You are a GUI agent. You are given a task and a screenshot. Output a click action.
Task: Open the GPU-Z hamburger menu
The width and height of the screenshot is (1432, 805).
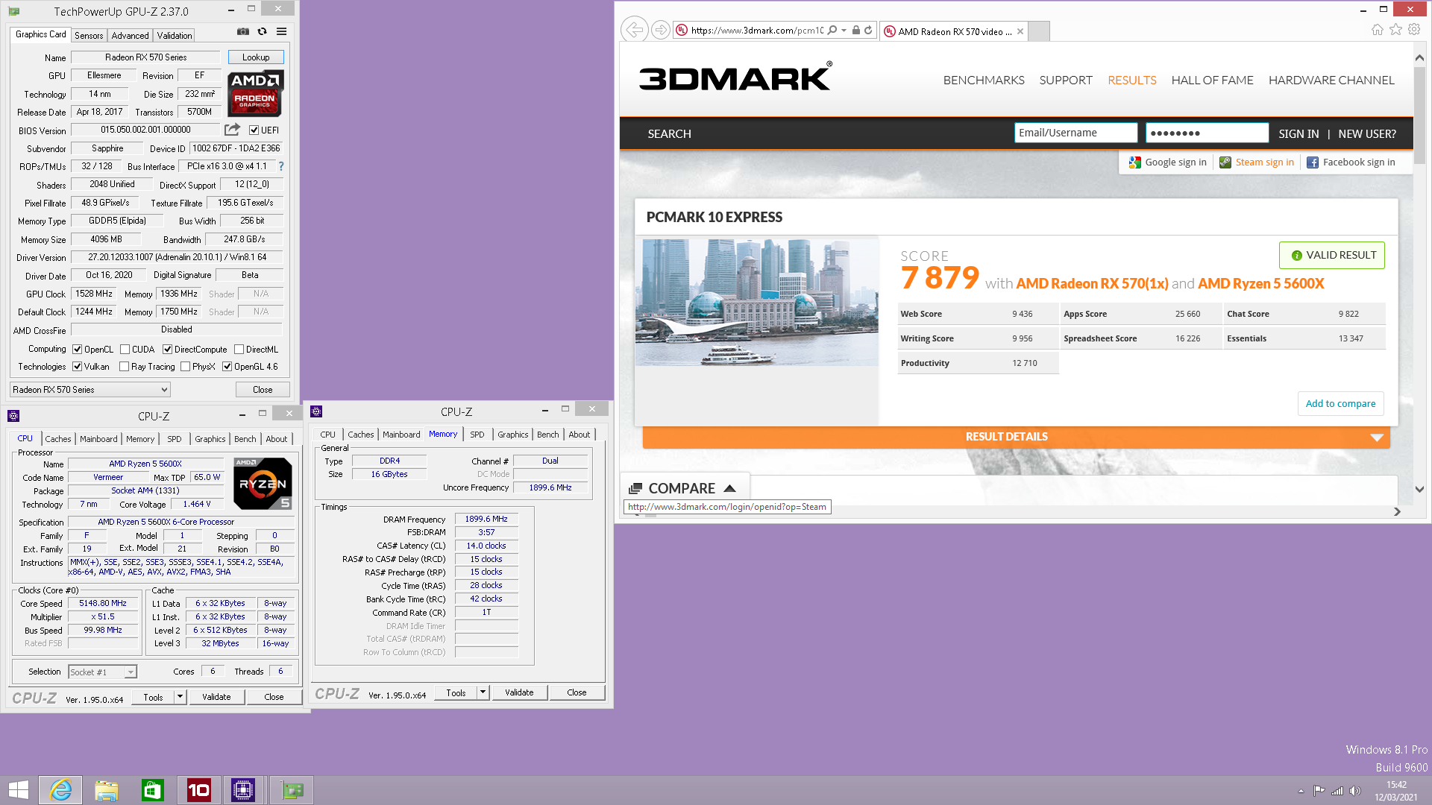[x=281, y=31]
